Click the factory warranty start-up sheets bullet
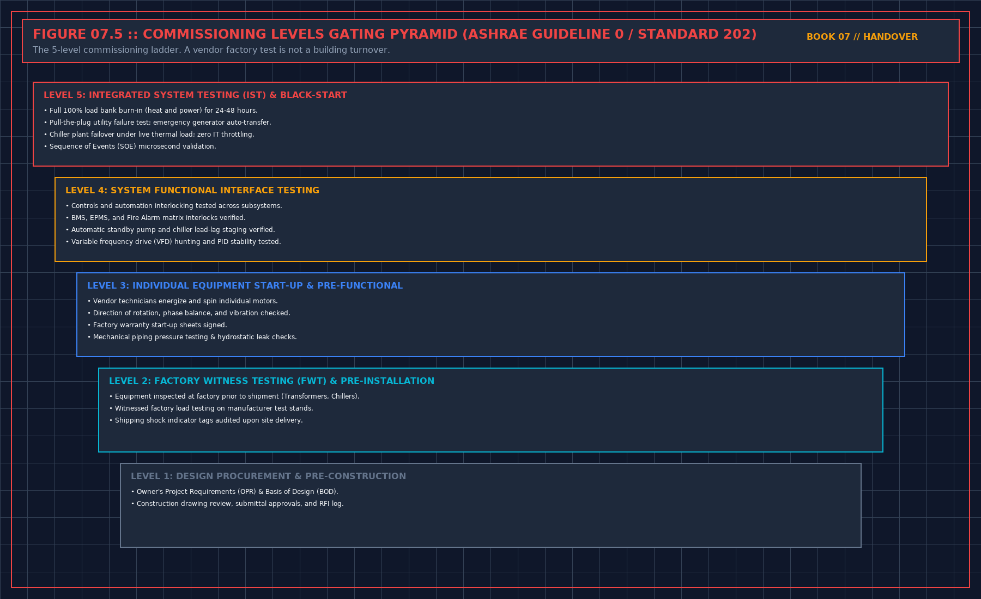Screen dimensions: 981x599 click(x=157, y=325)
